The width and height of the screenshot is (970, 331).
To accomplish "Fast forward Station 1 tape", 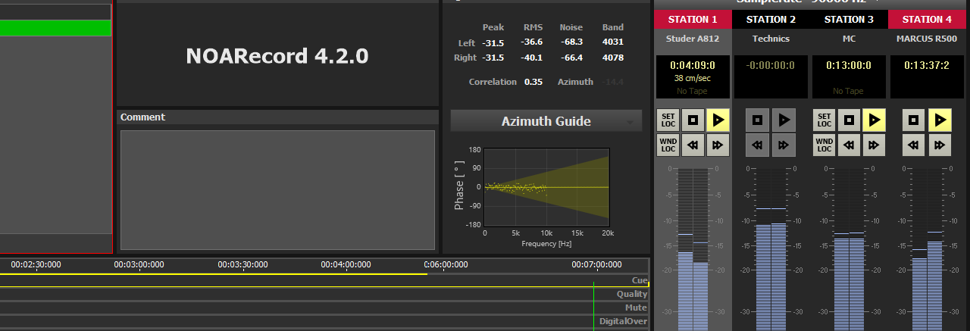I will 718,145.
